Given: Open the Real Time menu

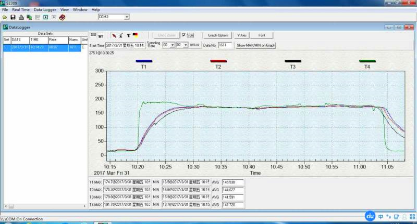Looking at the screenshot, I should [x=21, y=9].
